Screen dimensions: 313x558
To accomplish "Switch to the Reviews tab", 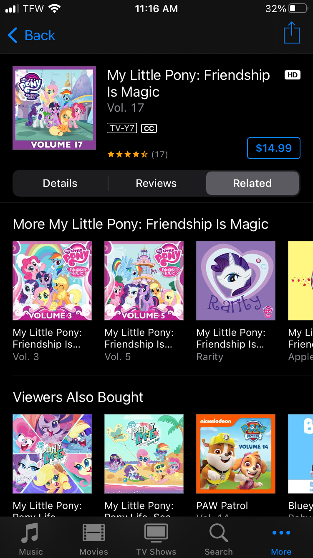I will click(156, 183).
